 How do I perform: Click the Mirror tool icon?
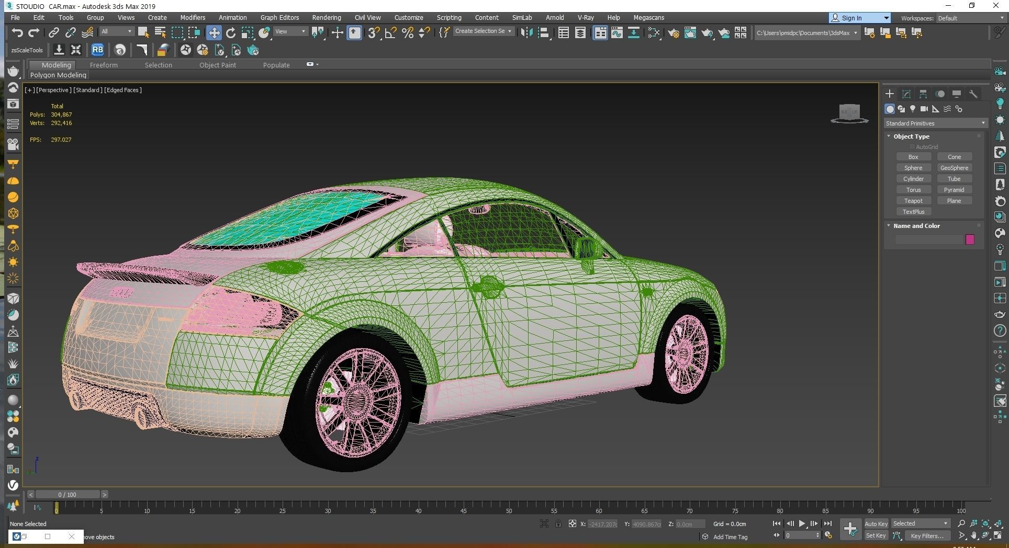click(x=527, y=33)
